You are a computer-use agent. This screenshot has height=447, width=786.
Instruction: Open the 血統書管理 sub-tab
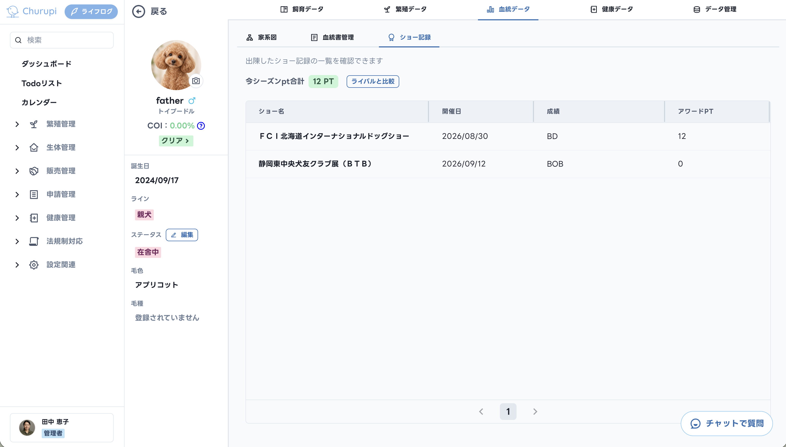(332, 38)
